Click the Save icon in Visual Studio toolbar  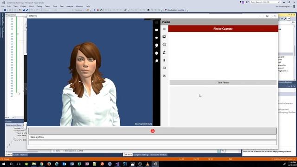(x=24, y=10)
